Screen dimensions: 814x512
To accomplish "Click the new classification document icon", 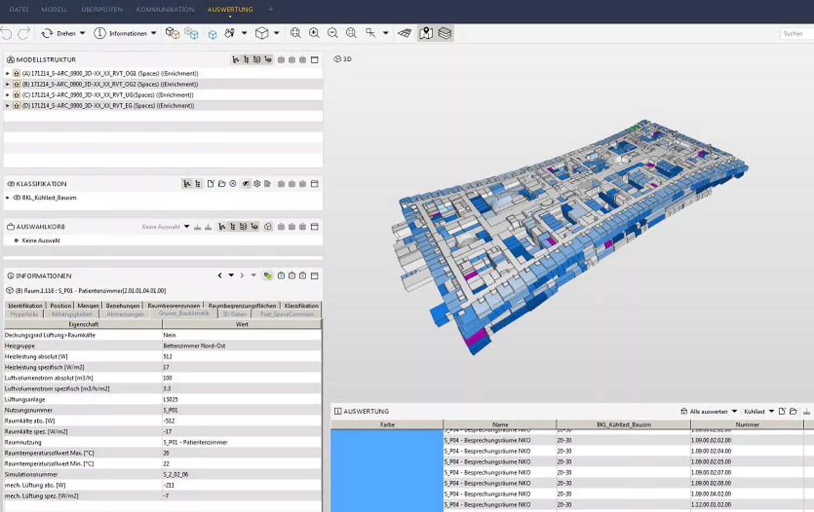I will point(210,184).
